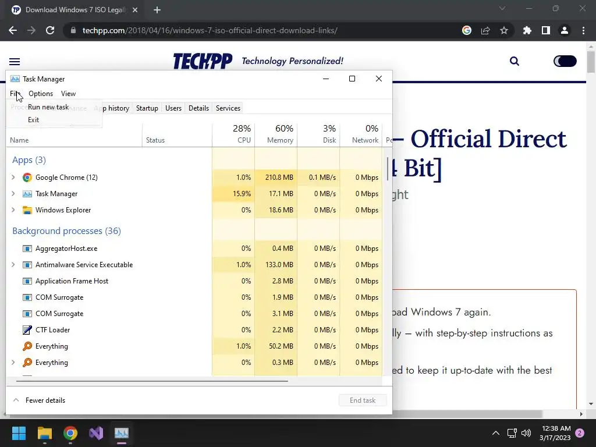The image size is (596, 447).
Task: Open a new Chrome tab
Action: (x=157, y=10)
